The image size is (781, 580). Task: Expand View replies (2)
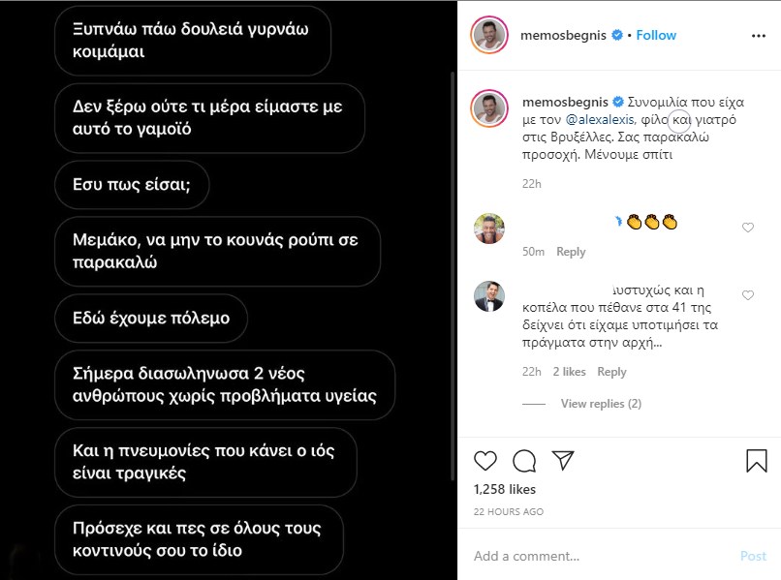(601, 404)
